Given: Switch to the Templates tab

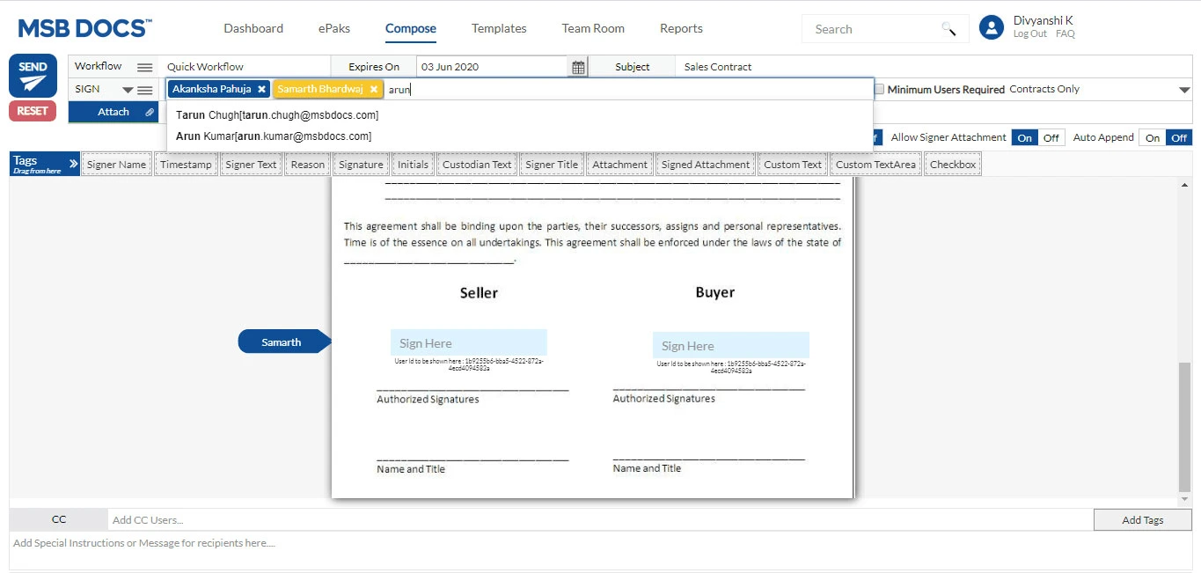Looking at the screenshot, I should [499, 28].
